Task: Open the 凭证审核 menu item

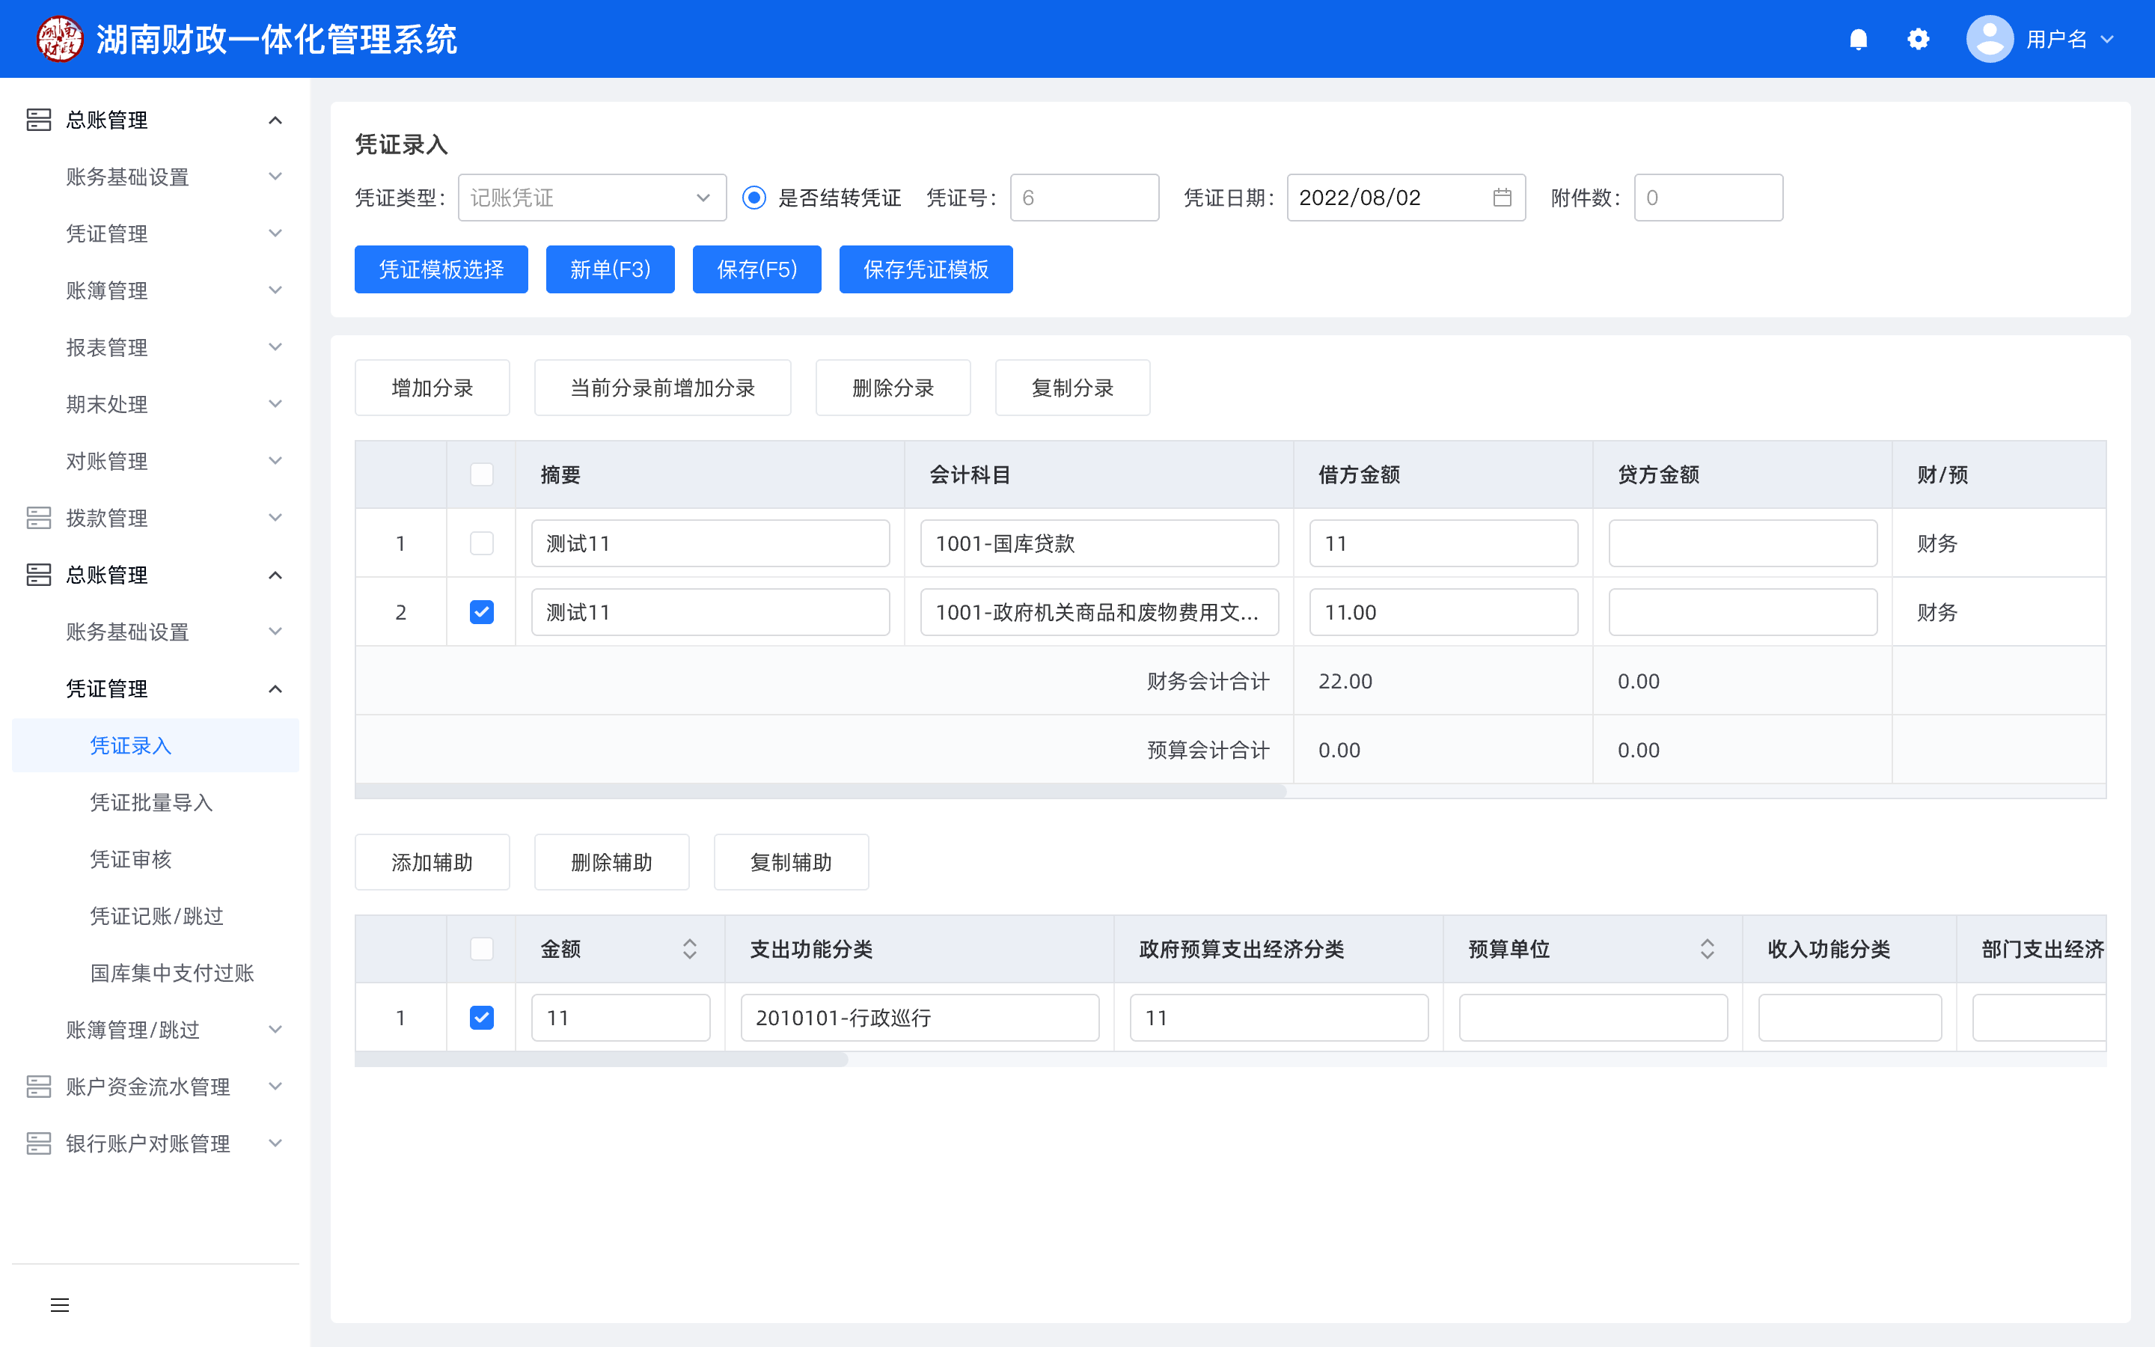Action: point(131,859)
